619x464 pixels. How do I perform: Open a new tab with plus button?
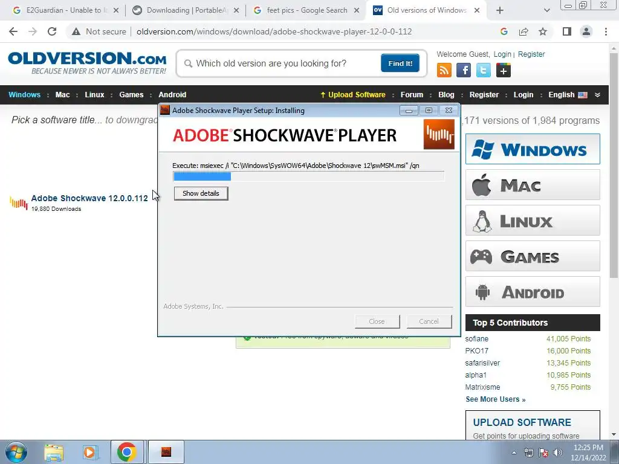click(500, 10)
